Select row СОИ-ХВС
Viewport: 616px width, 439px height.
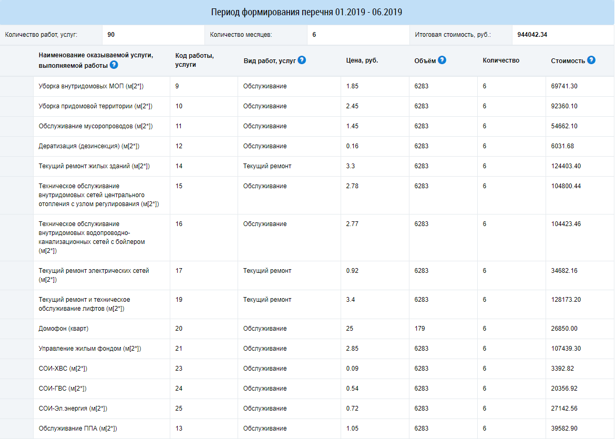tap(307, 369)
